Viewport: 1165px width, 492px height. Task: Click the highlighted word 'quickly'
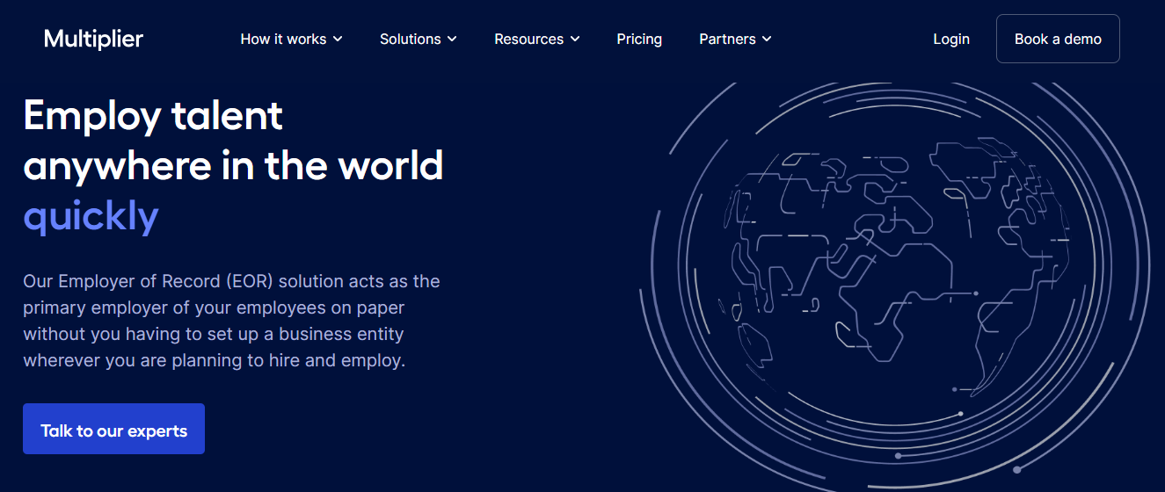click(x=91, y=215)
